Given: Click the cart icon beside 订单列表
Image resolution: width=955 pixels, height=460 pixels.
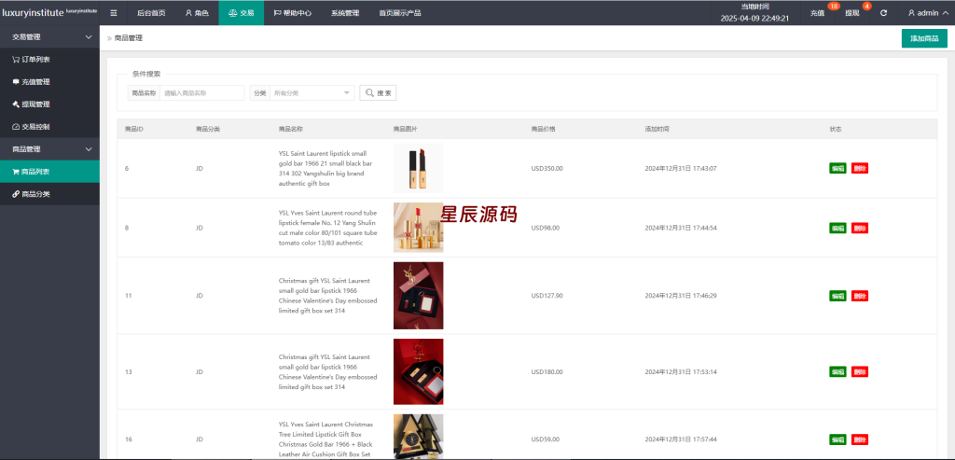Looking at the screenshot, I should coord(16,60).
